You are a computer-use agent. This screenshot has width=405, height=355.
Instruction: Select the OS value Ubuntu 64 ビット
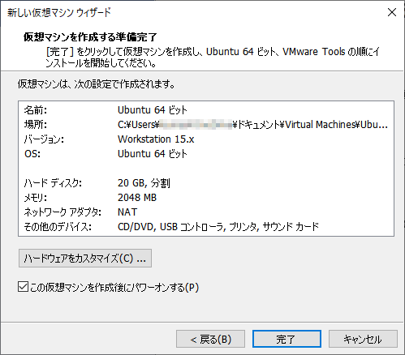click(153, 154)
